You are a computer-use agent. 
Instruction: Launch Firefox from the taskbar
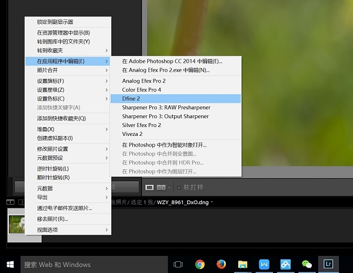pyautogui.click(x=221, y=264)
